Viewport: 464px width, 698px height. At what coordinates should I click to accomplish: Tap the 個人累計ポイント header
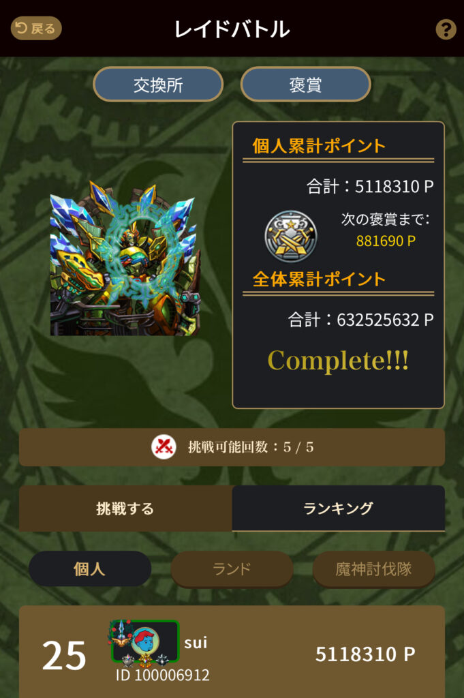pos(319,146)
